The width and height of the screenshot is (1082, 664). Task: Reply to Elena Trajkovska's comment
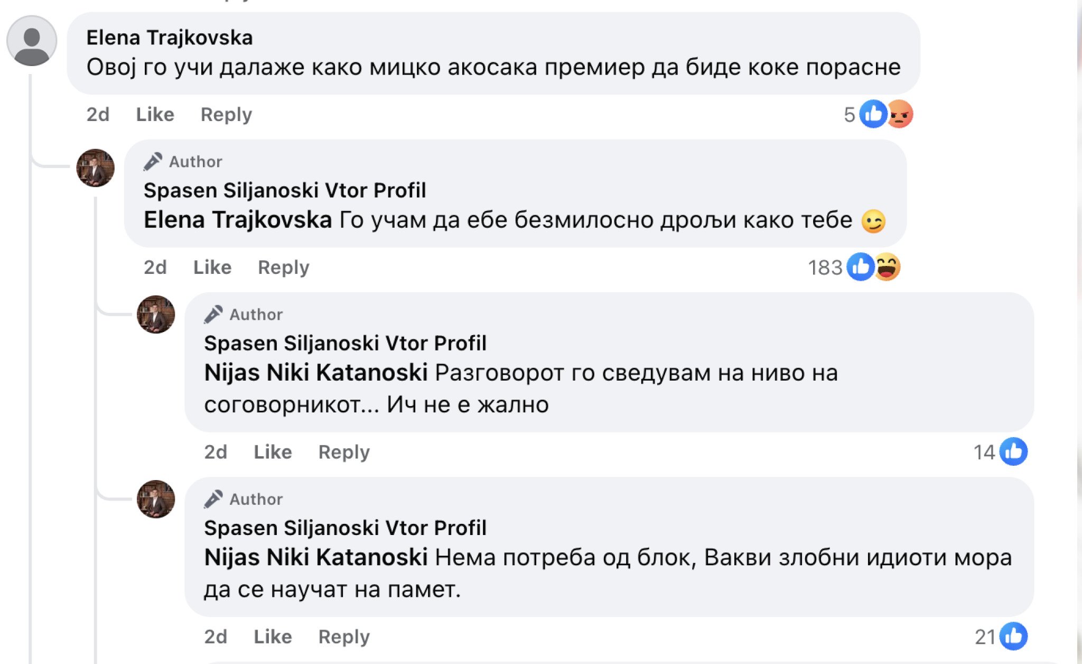click(226, 115)
